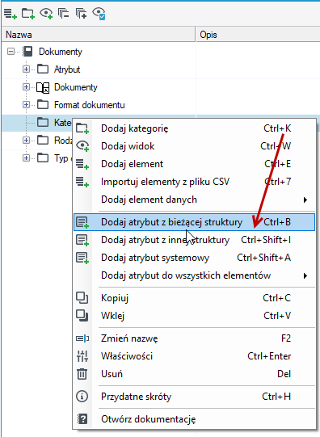Click the Ctrl+Enter shortcut text
The image size is (320, 437).
pyautogui.click(x=269, y=356)
